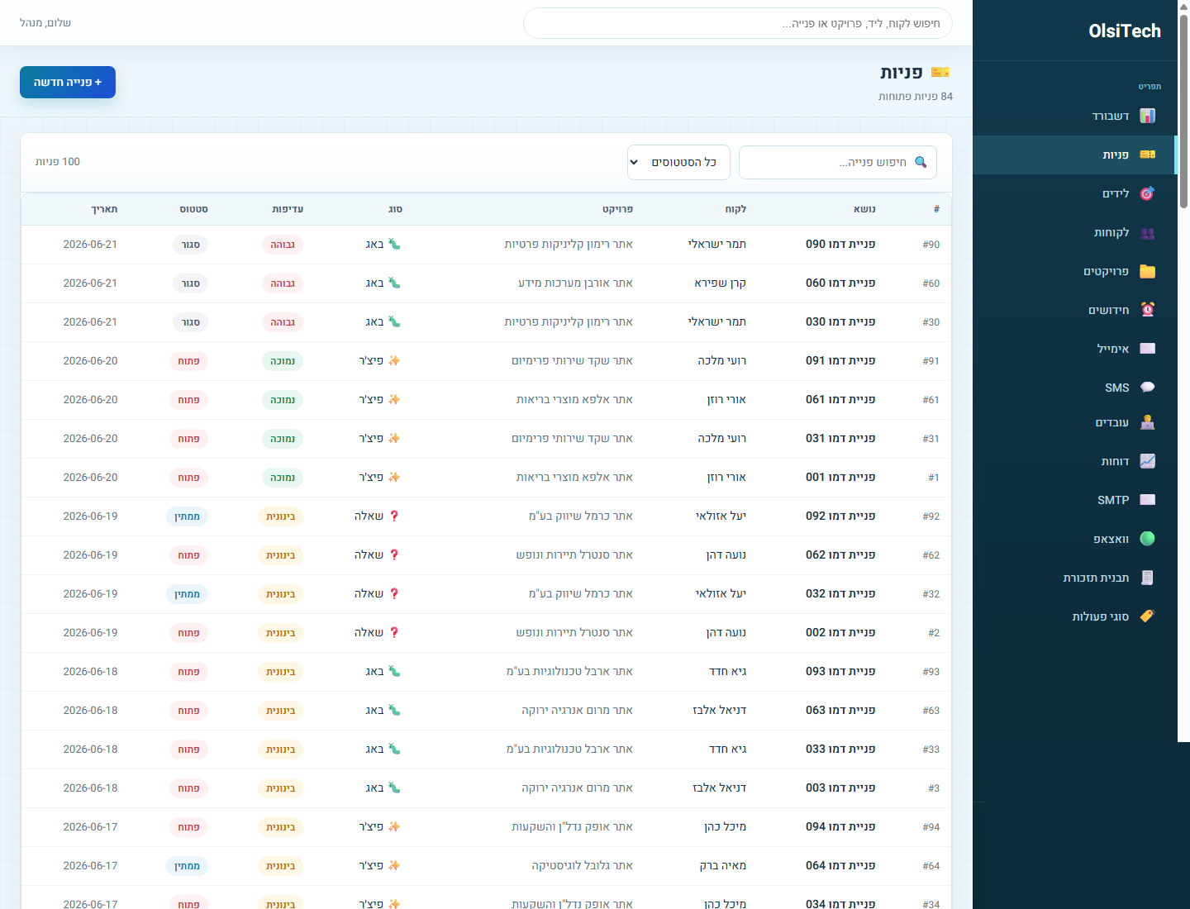Click customer קרן שפירא in row #60
The image size is (1190, 909).
coord(720,283)
